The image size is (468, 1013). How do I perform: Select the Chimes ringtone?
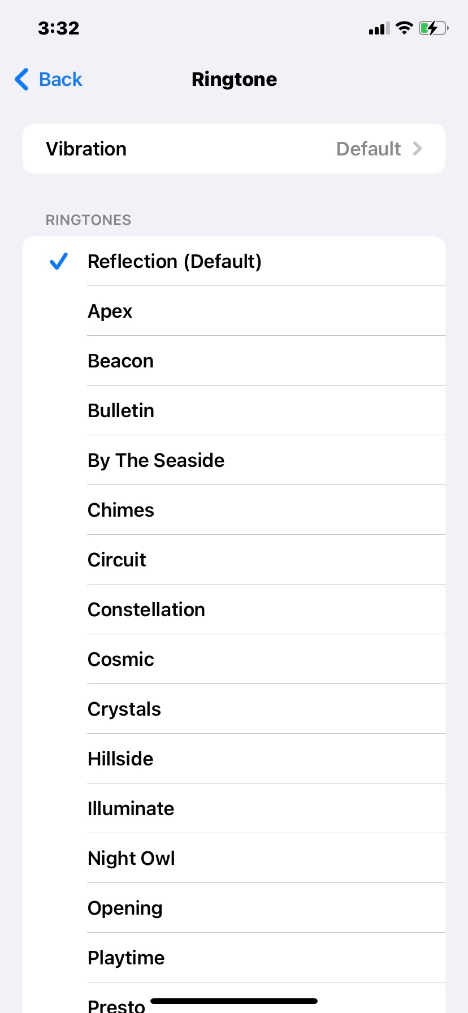pyautogui.click(x=121, y=510)
